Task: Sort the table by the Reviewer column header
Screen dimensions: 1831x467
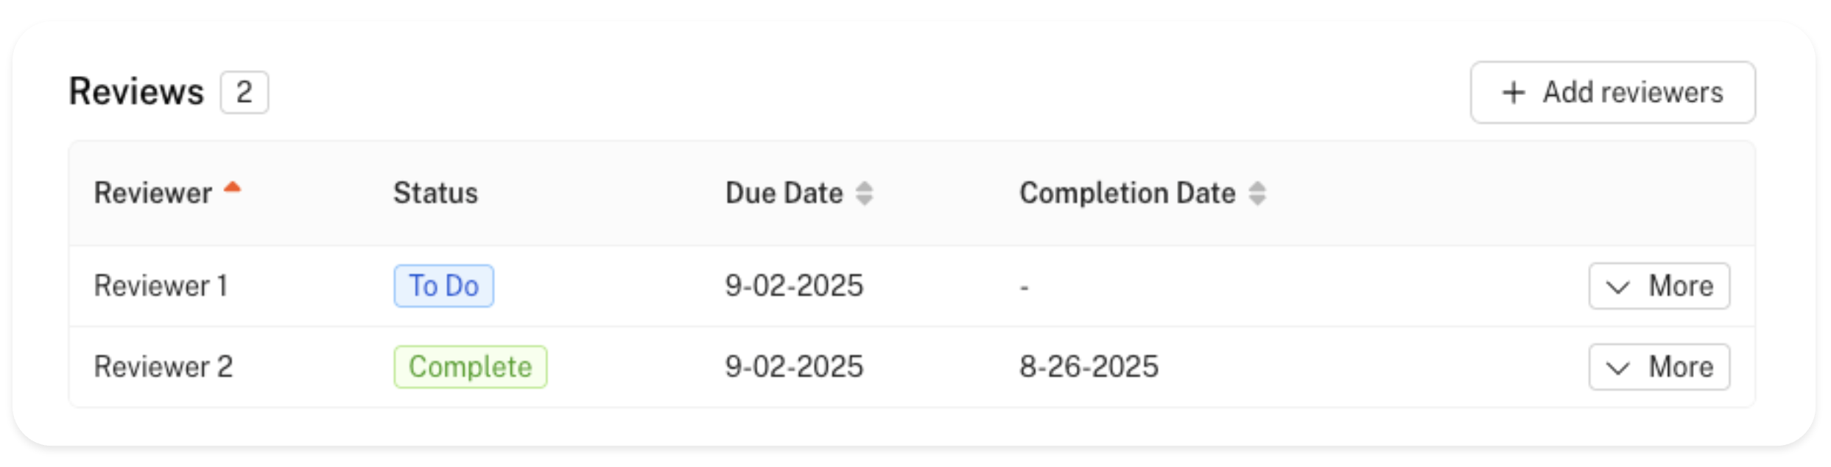Action: (152, 193)
